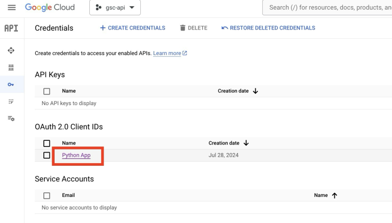Viewport: 392px width, 223px height.
Task: Expand the Create Credentials menu
Action: click(x=133, y=28)
